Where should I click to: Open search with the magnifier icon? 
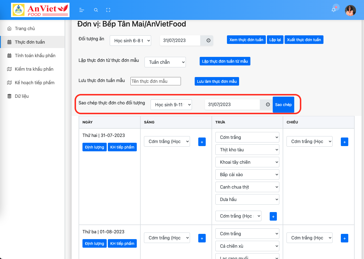click(96, 10)
